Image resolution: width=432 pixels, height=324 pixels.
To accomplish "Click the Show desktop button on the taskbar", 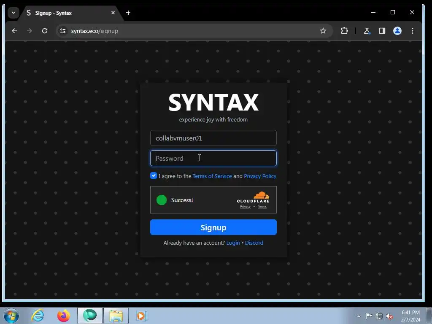I will [429, 316].
